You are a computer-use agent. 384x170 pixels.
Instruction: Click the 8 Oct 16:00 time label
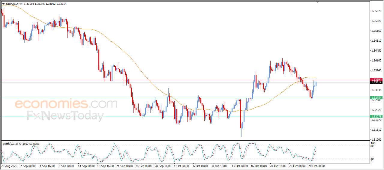tap(220, 166)
